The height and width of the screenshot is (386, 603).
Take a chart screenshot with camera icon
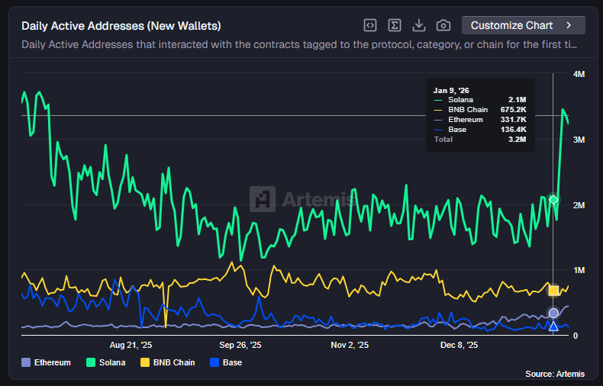point(443,25)
